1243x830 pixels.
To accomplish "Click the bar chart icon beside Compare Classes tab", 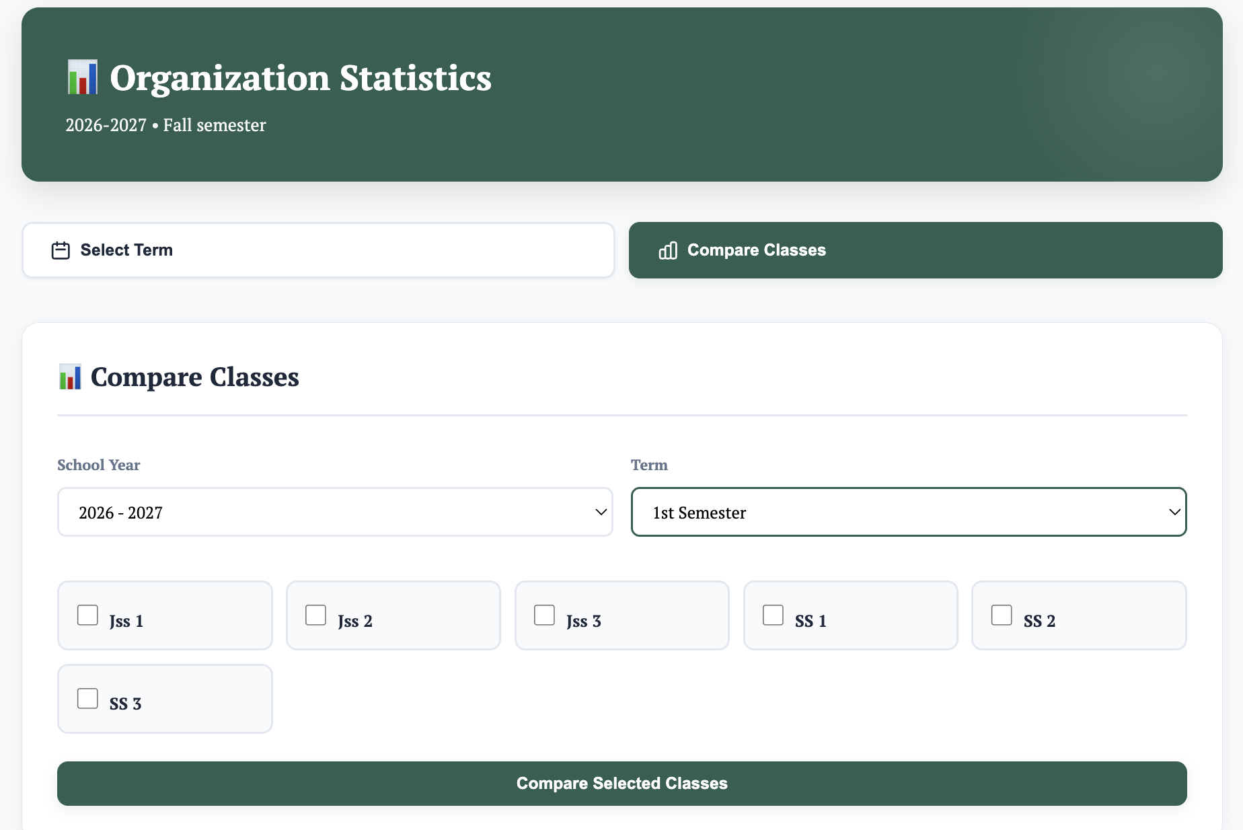I will pos(668,250).
